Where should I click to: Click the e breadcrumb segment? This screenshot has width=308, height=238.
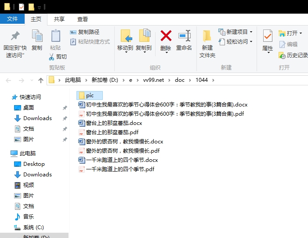pyautogui.click(x=130, y=80)
